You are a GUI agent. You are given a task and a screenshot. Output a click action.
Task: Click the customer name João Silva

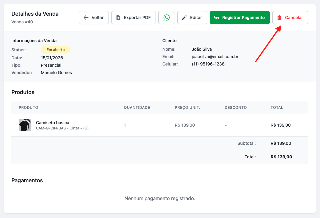point(202,49)
